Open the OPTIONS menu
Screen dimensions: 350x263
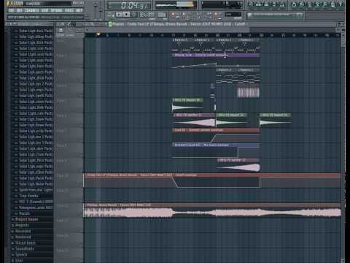56,10
